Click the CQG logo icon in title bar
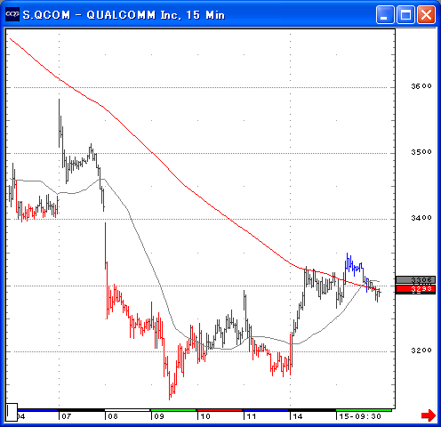The width and height of the screenshot is (441, 427). point(12,14)
